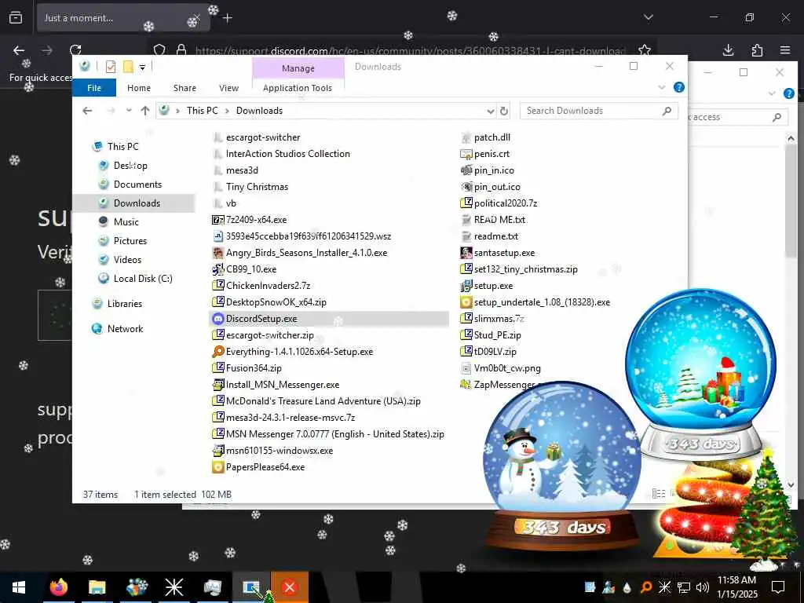The width and height of the screenshot is (804, 603).
Task: Select the Everything-1.4.1.1026.x64-Setup.exe icon
Action: point(218,351)
